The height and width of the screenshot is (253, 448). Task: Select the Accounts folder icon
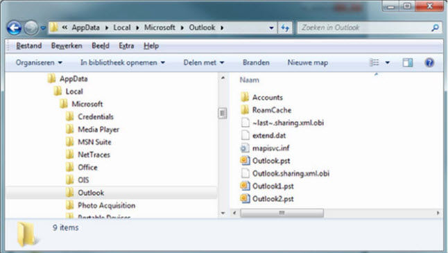[x=245, y=97]
